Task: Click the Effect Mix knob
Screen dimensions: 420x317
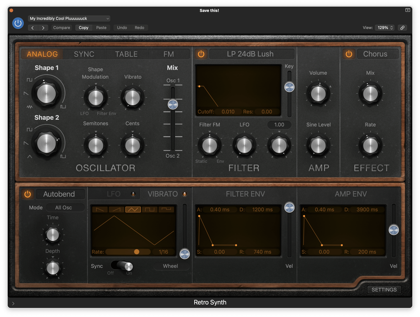Action: point(370,94)
